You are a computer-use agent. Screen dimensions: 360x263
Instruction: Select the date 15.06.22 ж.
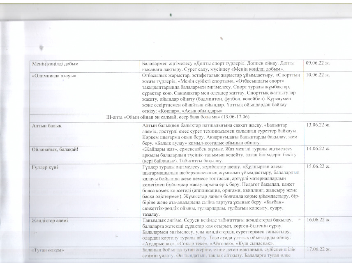(318, 167)
